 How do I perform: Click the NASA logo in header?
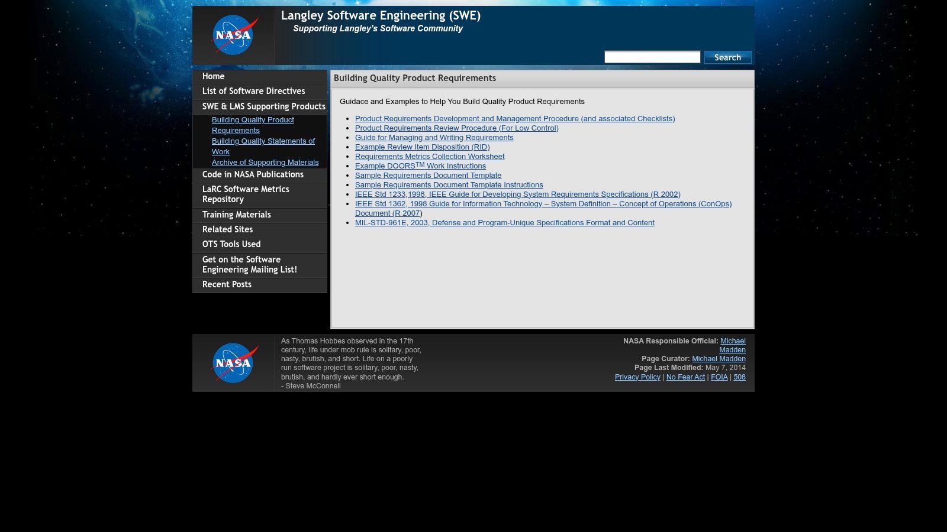235,35
